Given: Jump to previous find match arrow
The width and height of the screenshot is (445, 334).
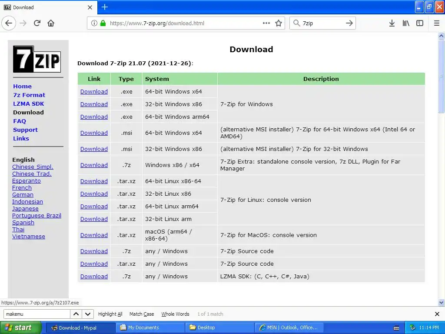Looking at the screenshot, I should click(76, 314).
